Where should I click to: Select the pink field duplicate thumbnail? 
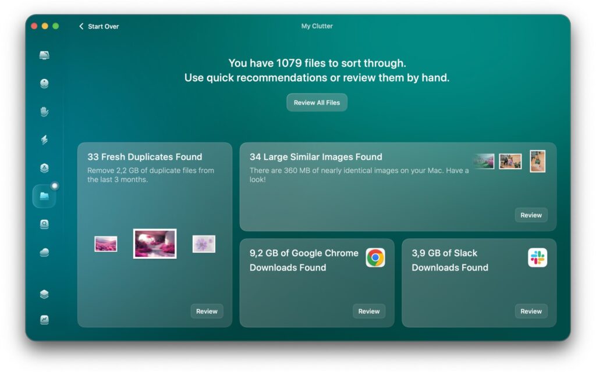[106, 244]
